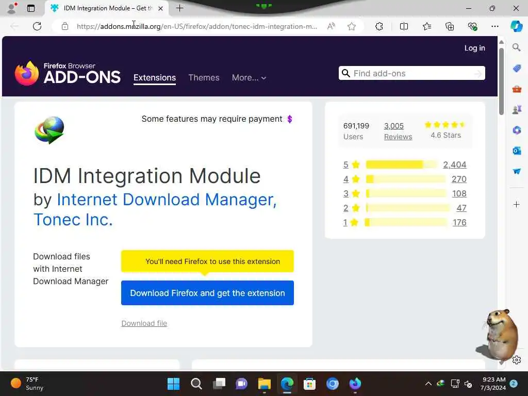528x396 pixels.
Task: Click the payment dollar sign icon
Action: tap(290, 119)
